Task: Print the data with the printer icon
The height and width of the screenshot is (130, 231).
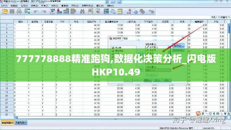Action: pos(19,11)
